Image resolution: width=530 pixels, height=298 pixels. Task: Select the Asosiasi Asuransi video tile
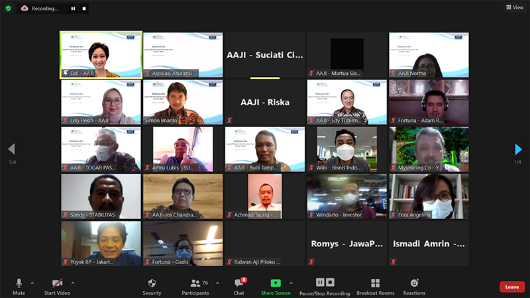[183, 55]
